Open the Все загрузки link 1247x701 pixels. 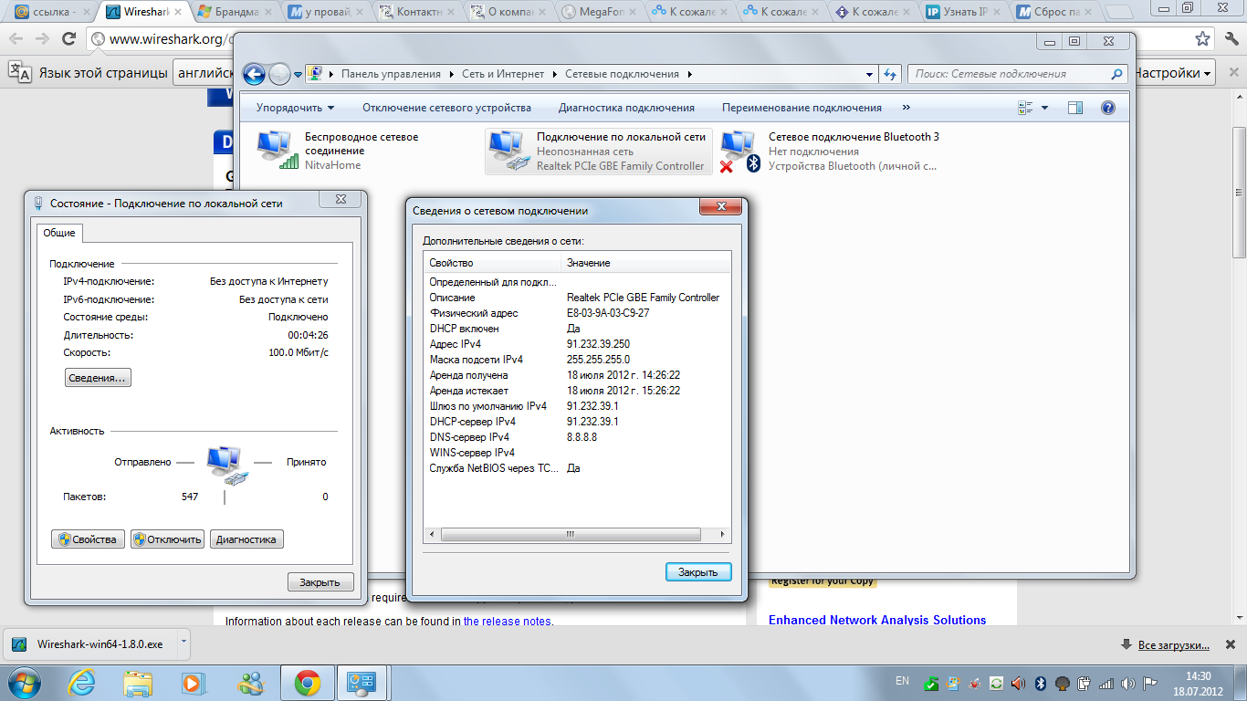point(1174,645)
